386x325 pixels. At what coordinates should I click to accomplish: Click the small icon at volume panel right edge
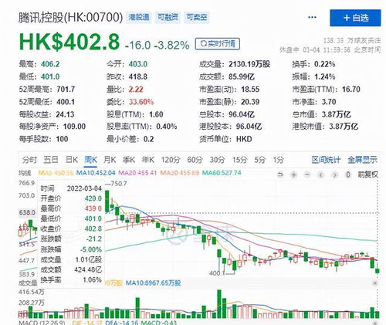375,283
